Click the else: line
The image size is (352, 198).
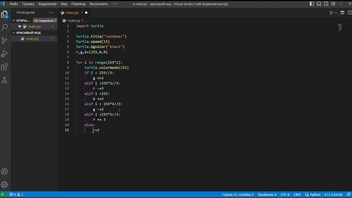click(x=90, y=125)
